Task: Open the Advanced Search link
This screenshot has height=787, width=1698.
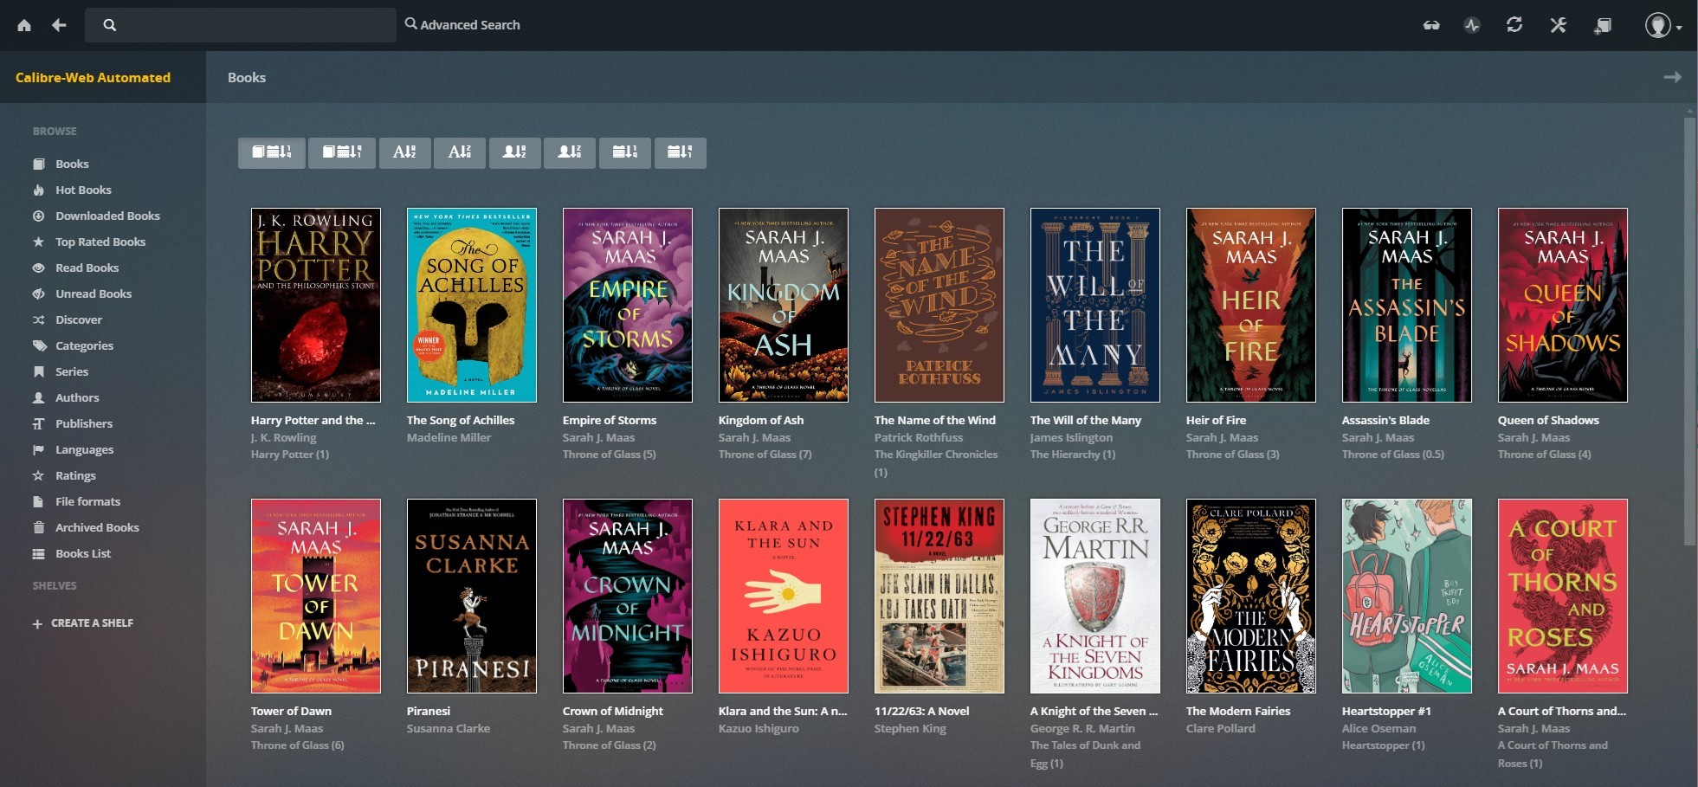Action: (x=462, y=25)
